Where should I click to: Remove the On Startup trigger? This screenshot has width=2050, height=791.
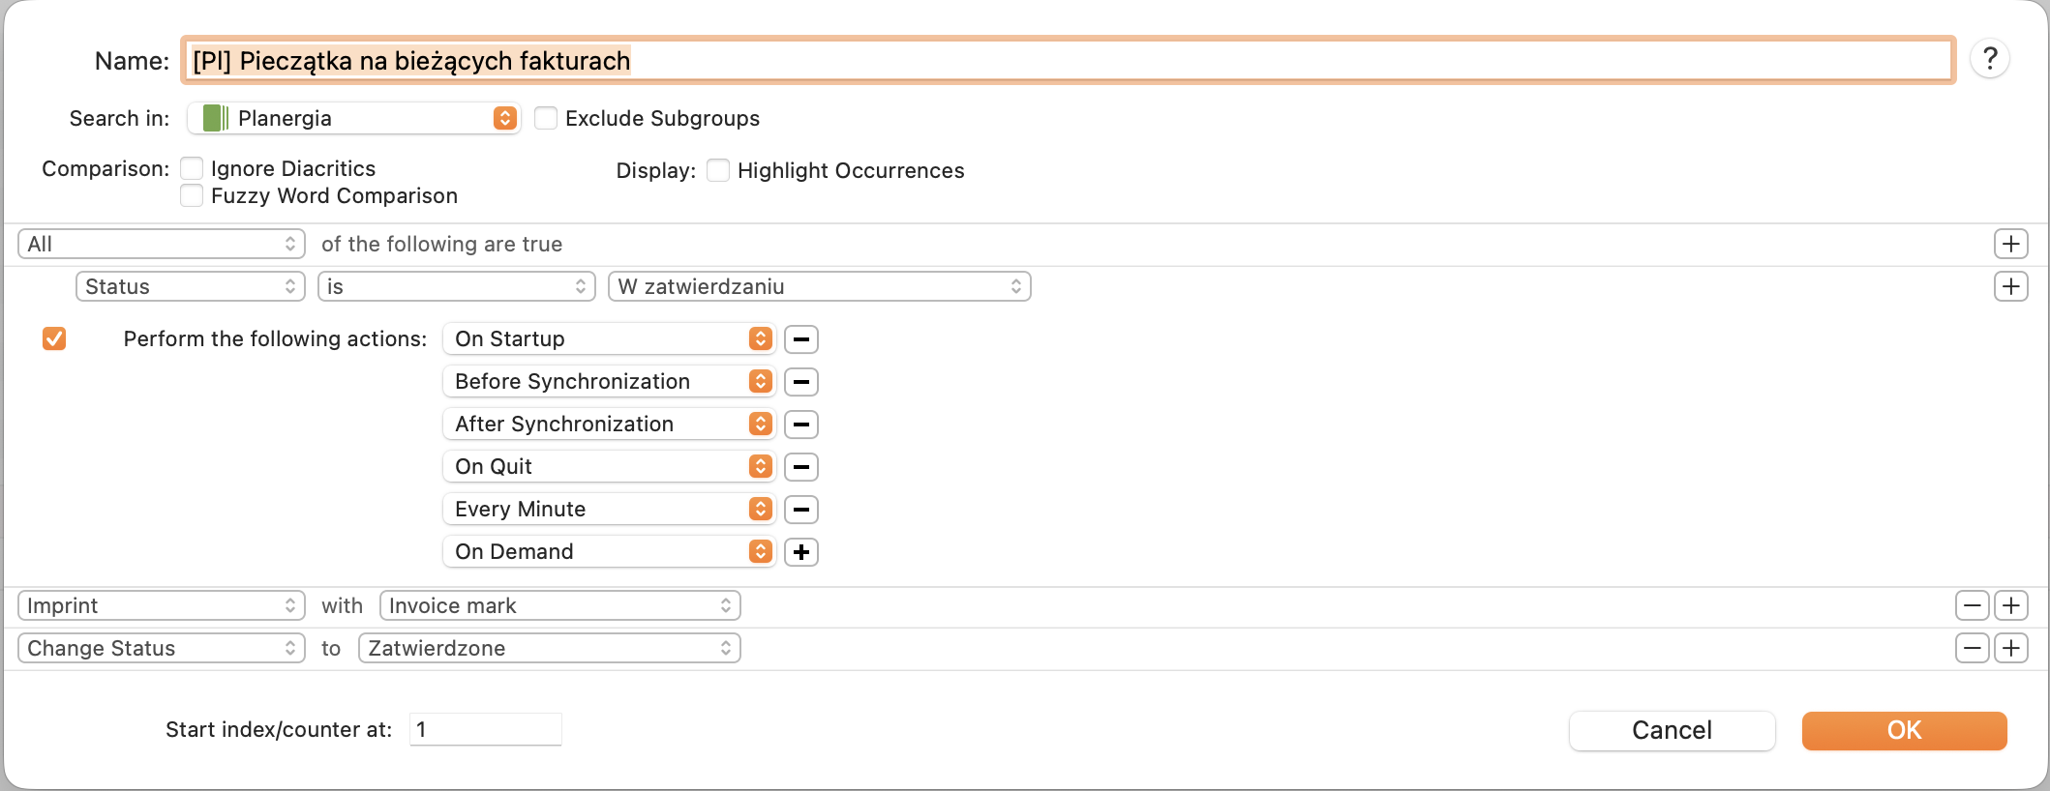pos(800,339)
